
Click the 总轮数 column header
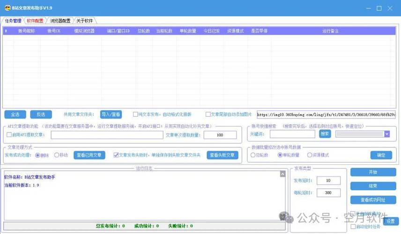click(x=144, y=31)
